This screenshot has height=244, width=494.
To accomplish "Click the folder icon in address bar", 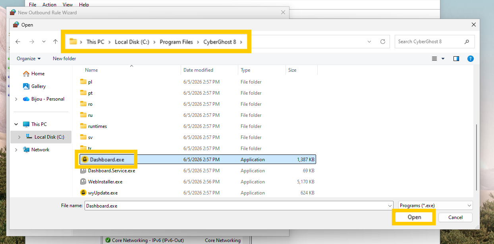I will 73,42.
